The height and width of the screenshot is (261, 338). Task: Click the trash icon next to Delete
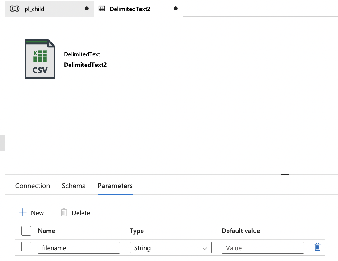click(64, 212)
